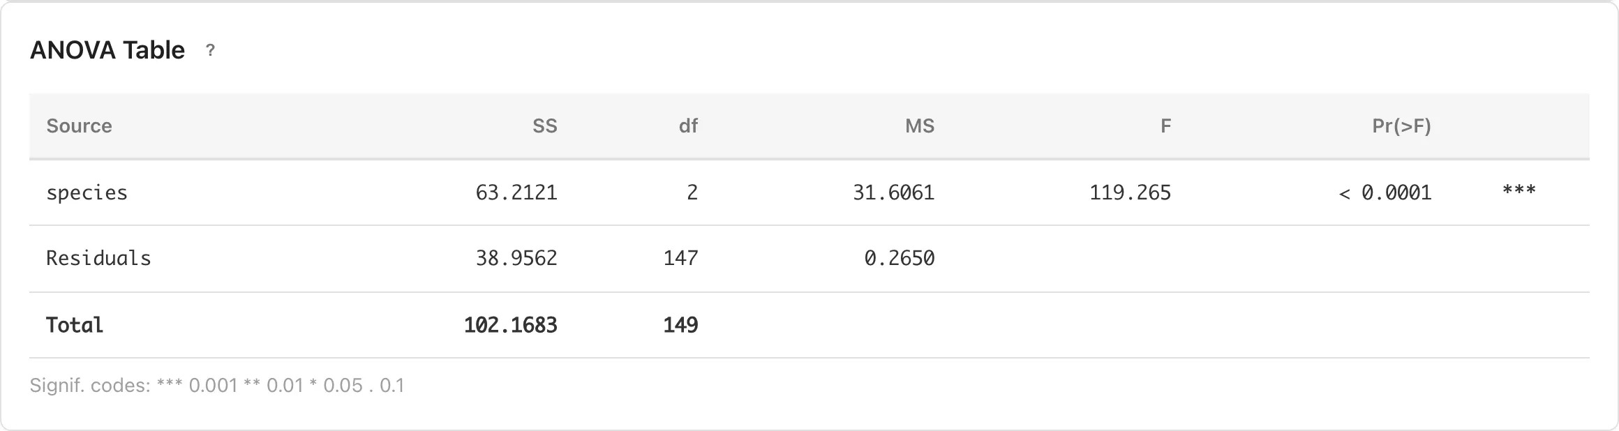Select the F statistic 119.265
Viewport: 1619px width, 431px height.
pyautogui.click(x=1130, y=192)
